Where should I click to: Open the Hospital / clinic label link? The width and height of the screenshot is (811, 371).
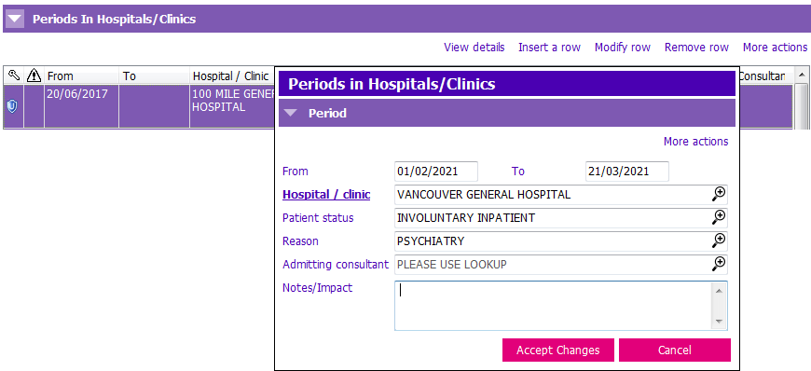pos(326,195)
